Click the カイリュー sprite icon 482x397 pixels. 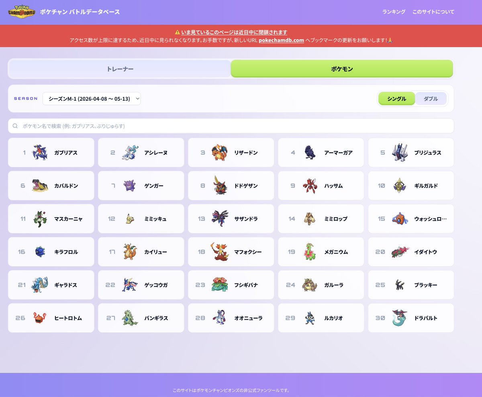point(130,252)
